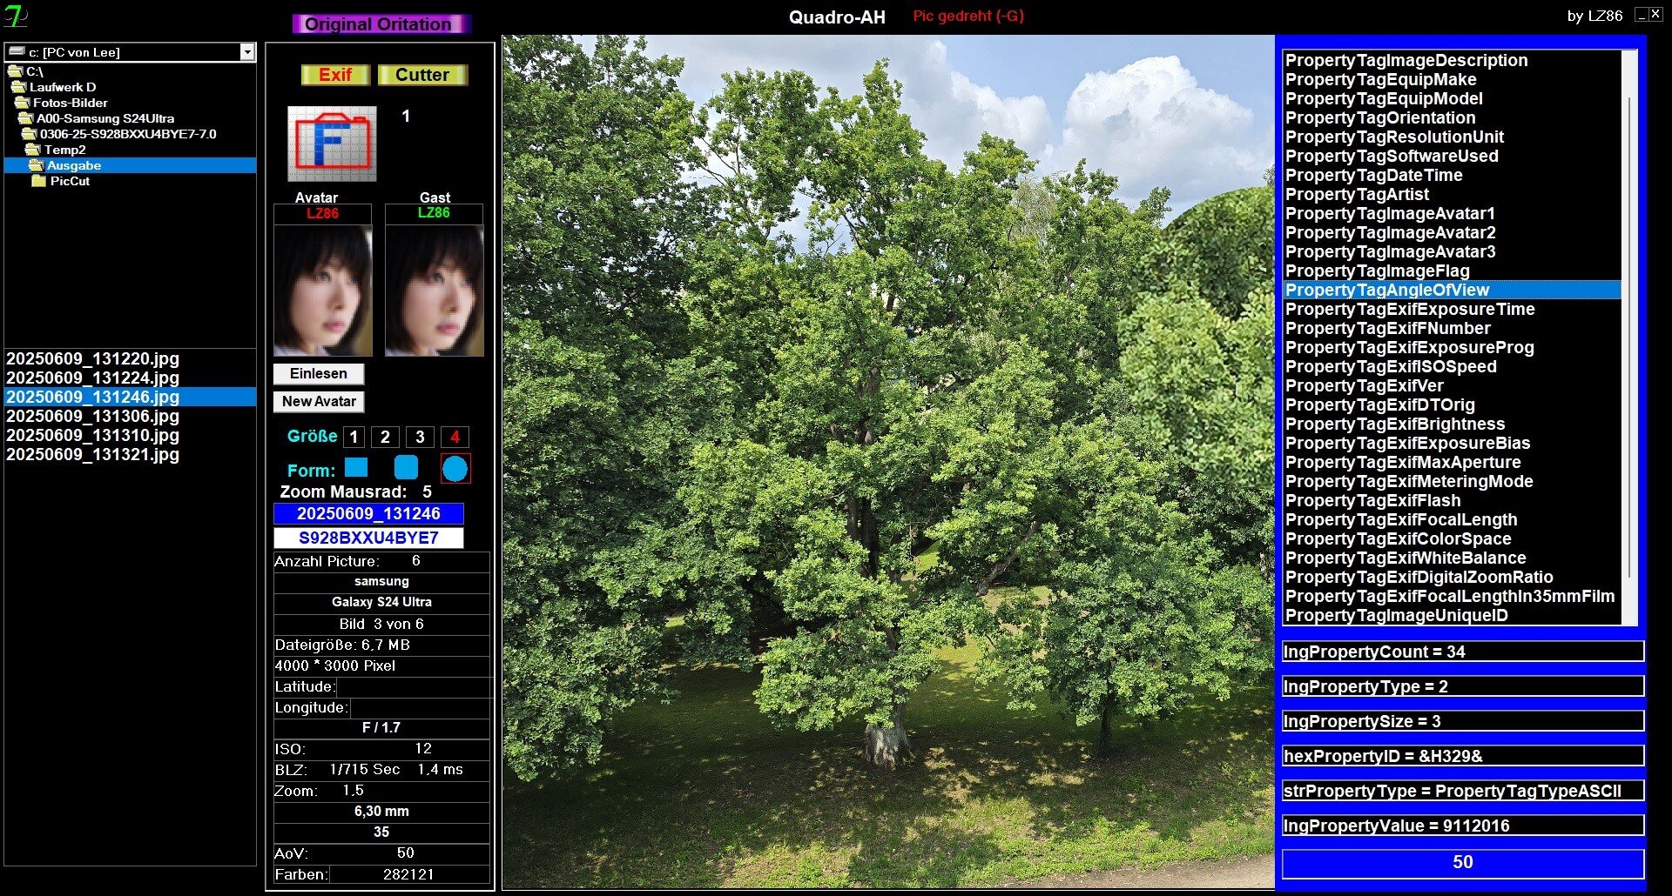Click the camera F logo icon
The width and height of the screenshot is (1672, 896).
tap(332, 144)
